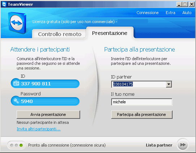Minimize the TeamViewer window

(x=179, y=4)
